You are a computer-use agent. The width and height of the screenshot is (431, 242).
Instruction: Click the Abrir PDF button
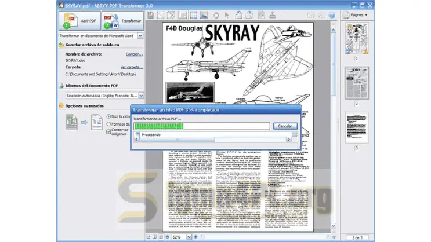pos(79,21)
